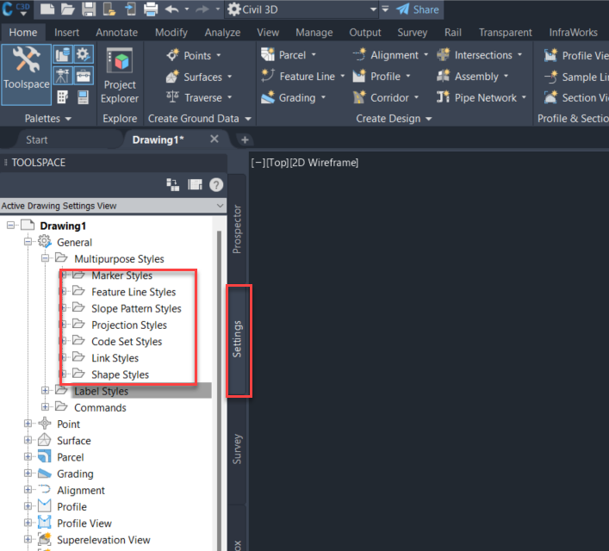Click the Corridor icon

359,97
